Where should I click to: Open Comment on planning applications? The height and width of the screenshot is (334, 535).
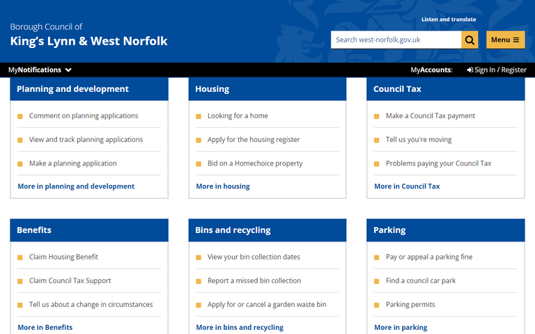[x=84, y=116]
